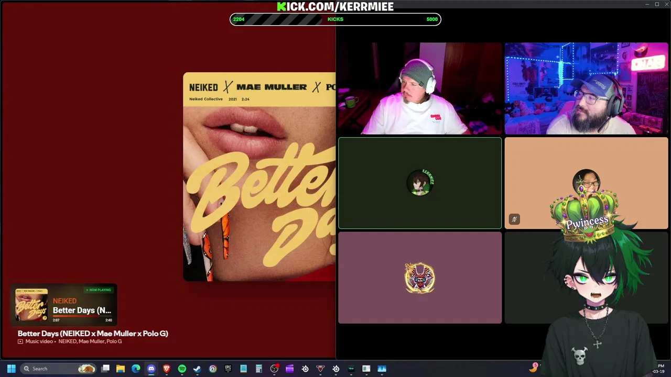
Task: Click the 5000 kicks goal number
Action: (x=432, y=19)
